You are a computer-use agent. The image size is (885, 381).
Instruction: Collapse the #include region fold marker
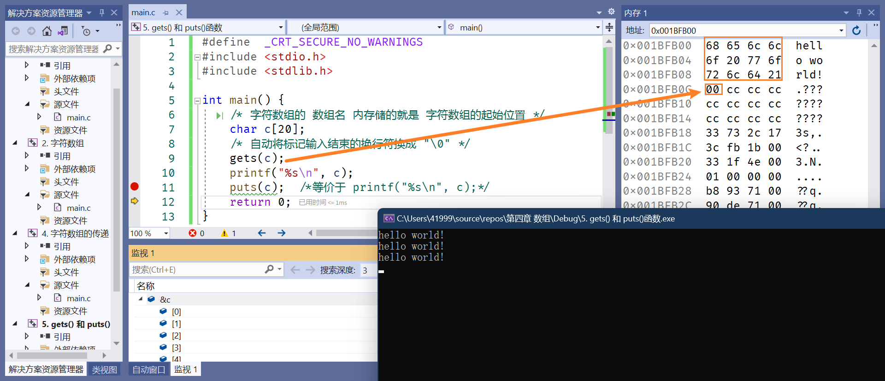coord(197,57)
